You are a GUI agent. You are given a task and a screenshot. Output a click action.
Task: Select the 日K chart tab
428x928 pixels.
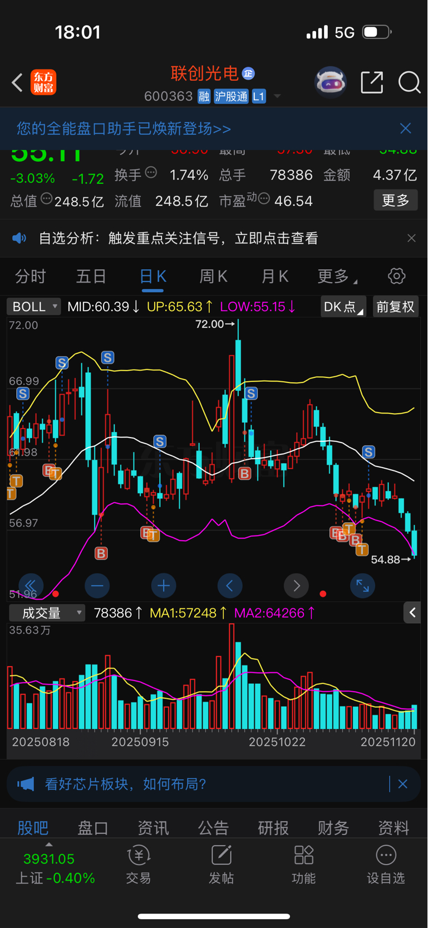point(152,276)
